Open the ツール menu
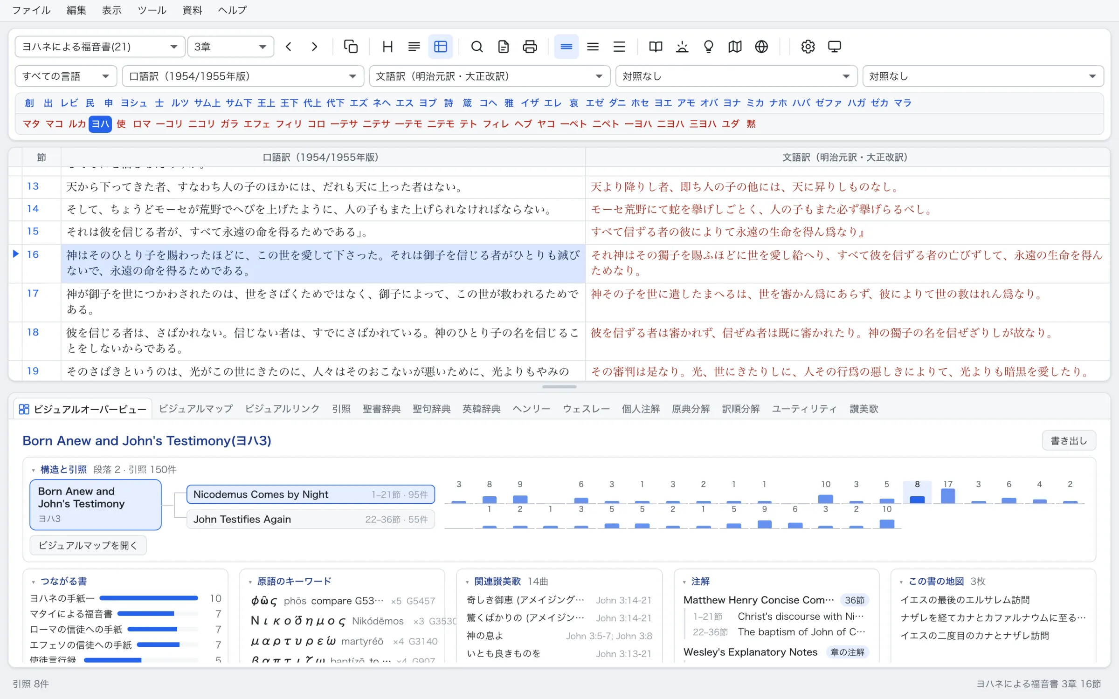Viewport: 1119px width, 699px height. point(152,10)
